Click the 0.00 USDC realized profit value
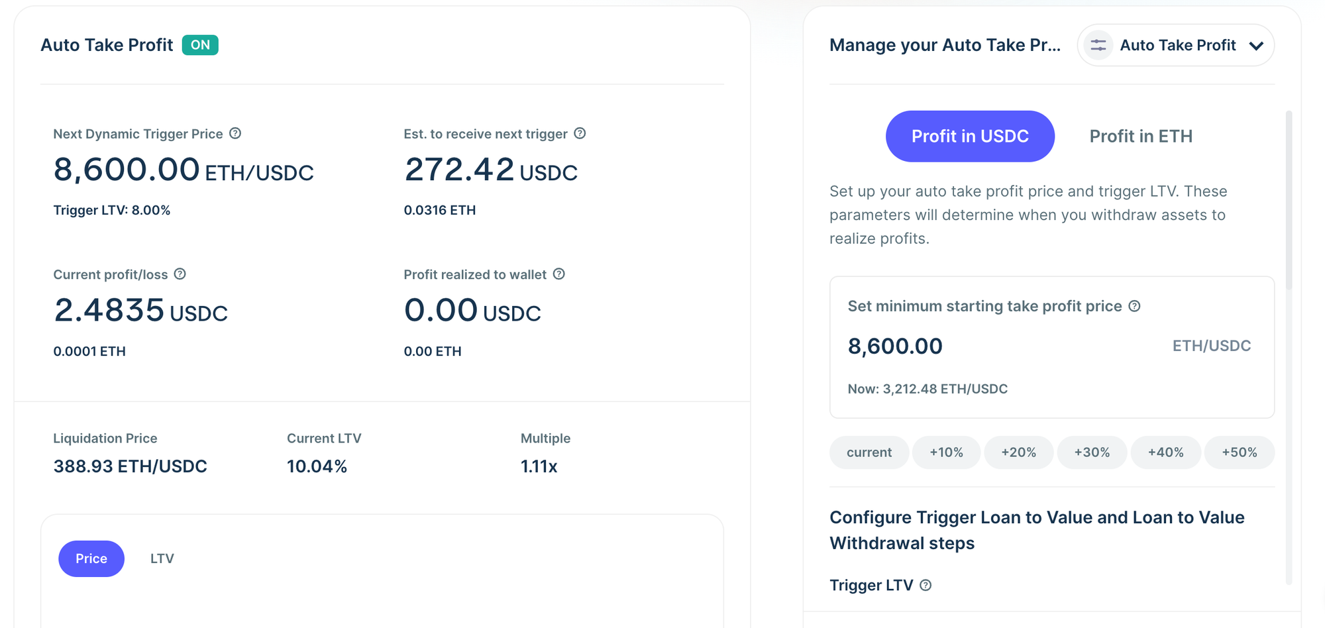This screenshot has height=628, width=1325. pos(472,311)
